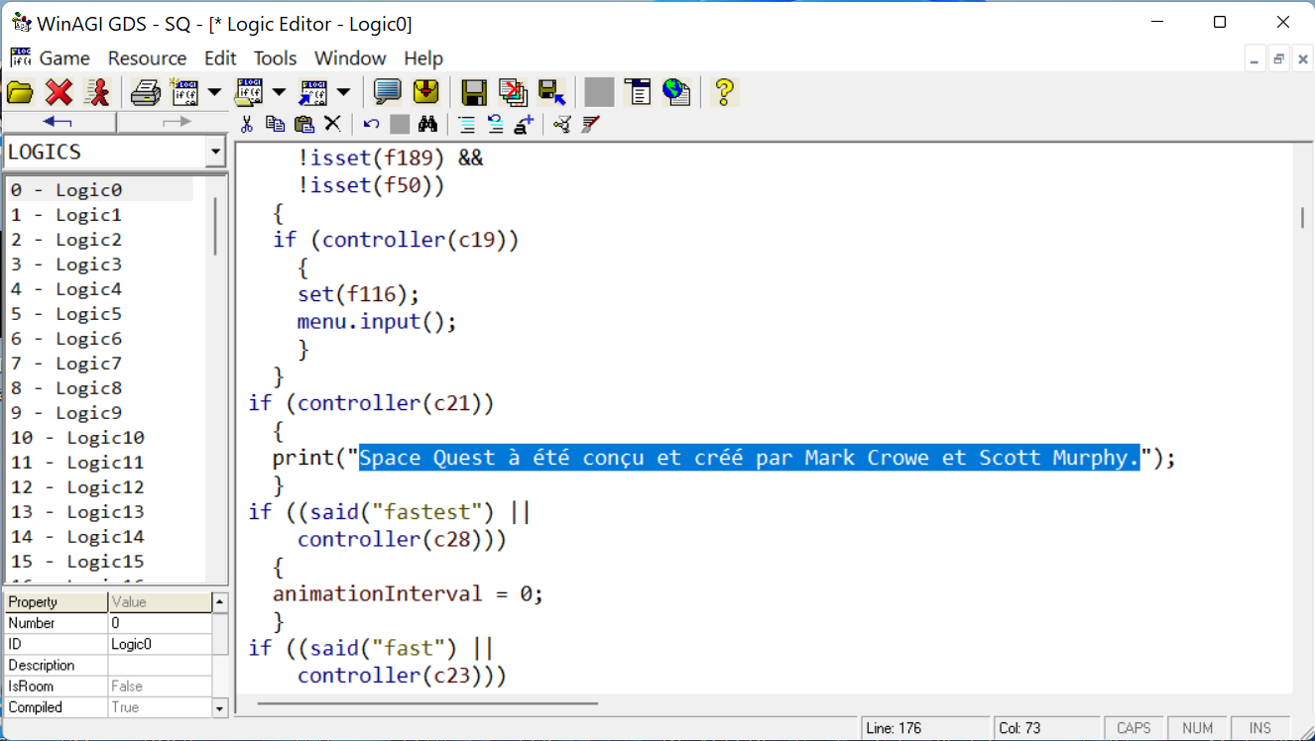Click the property grid scroll-down arrow
Screen dimensions: 1315x741
[220, 708]
